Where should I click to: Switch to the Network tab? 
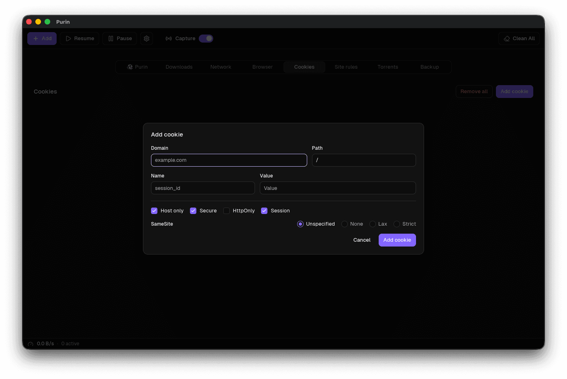point(221,67)
